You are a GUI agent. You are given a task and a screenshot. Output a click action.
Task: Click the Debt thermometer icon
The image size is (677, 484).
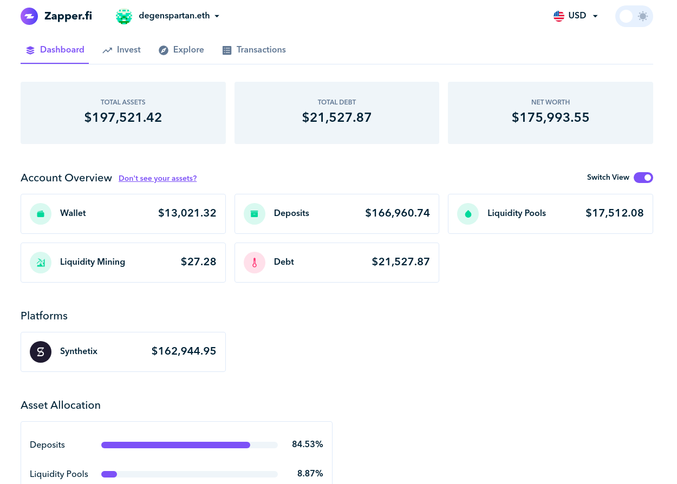(x=255, y=263)
